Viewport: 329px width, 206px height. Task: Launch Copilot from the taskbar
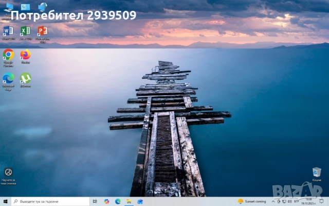pos(106,201)
